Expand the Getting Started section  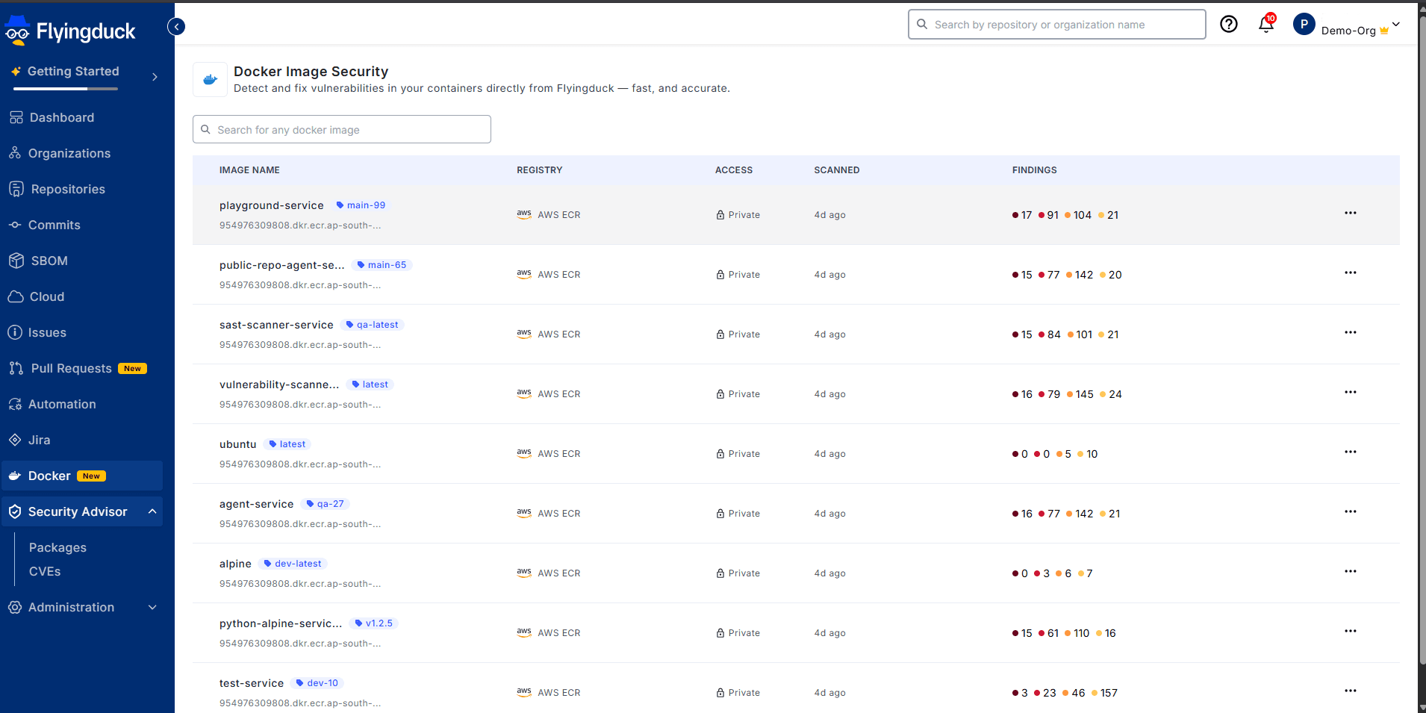(x=155, y=76)
